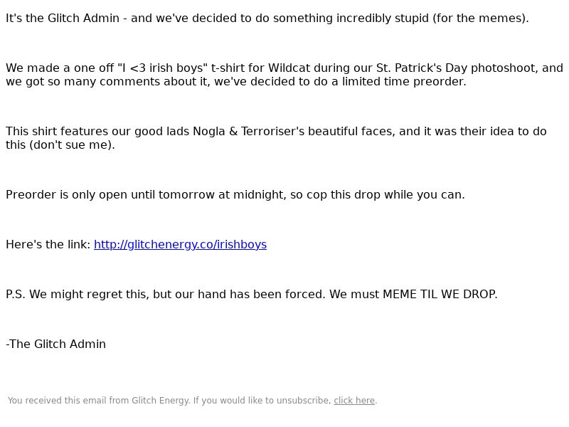The image size is (569, 427).
Task: Click the words '(for the memes)'
Action: click(481, 19)
